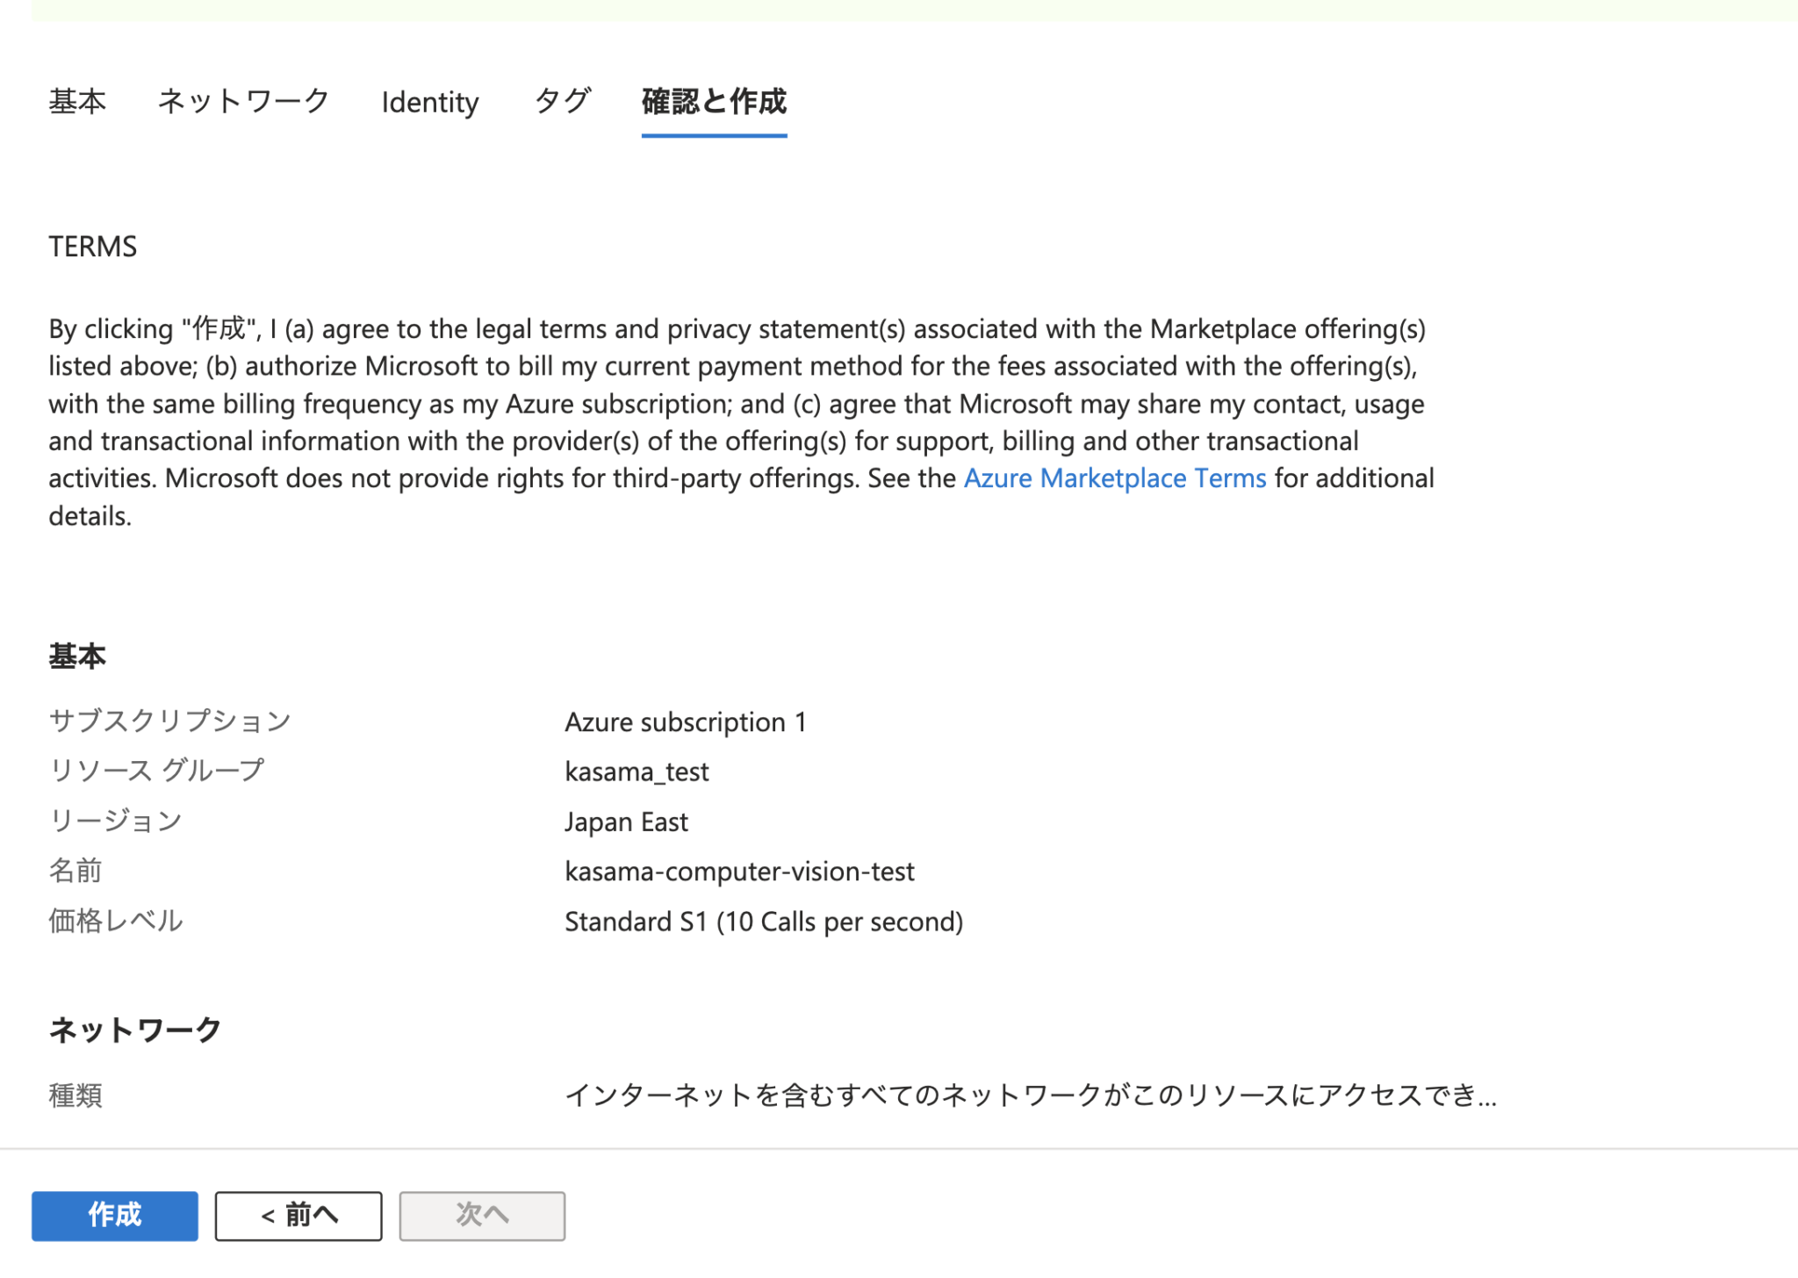Click the ネットワーク section heading

point(134,1028)
